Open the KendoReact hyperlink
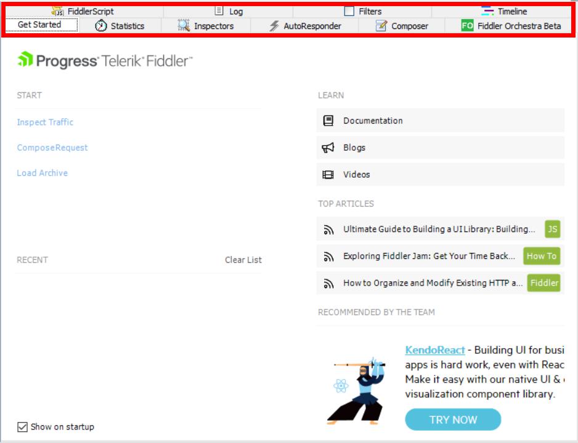 (x=435, y=350)
